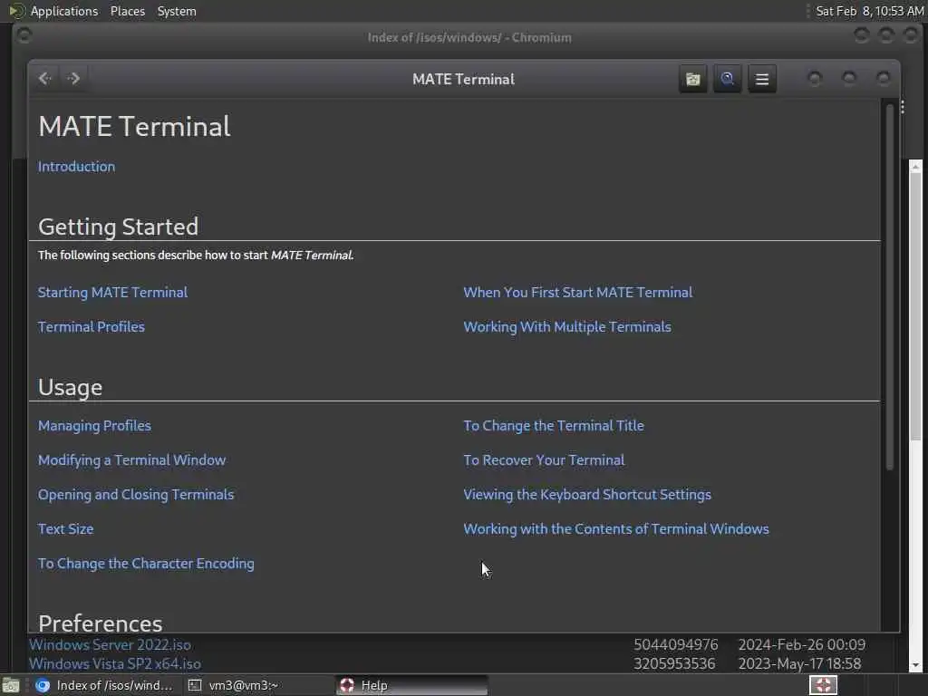Open the Applications menu
928x696 pixels.
[64, 11]
